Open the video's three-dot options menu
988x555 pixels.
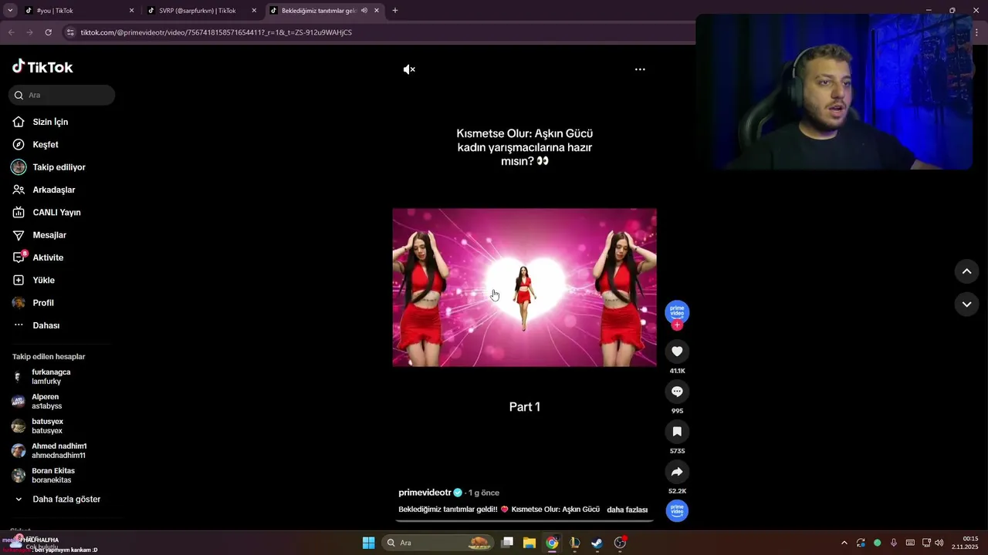click(640, 69)
